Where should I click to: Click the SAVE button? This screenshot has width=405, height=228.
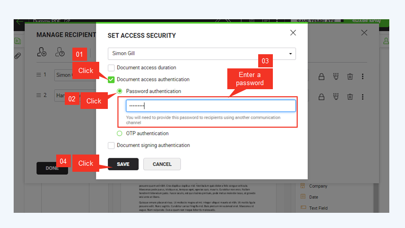click(123, 164)
